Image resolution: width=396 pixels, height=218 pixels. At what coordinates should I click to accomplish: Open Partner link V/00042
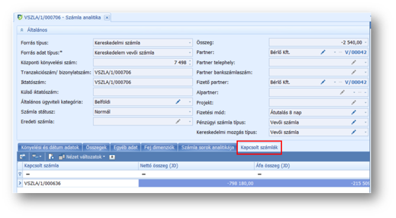[x=356, y=52]
